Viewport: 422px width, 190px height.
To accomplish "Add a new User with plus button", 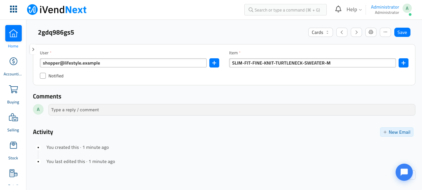I will tap(214, 63).
